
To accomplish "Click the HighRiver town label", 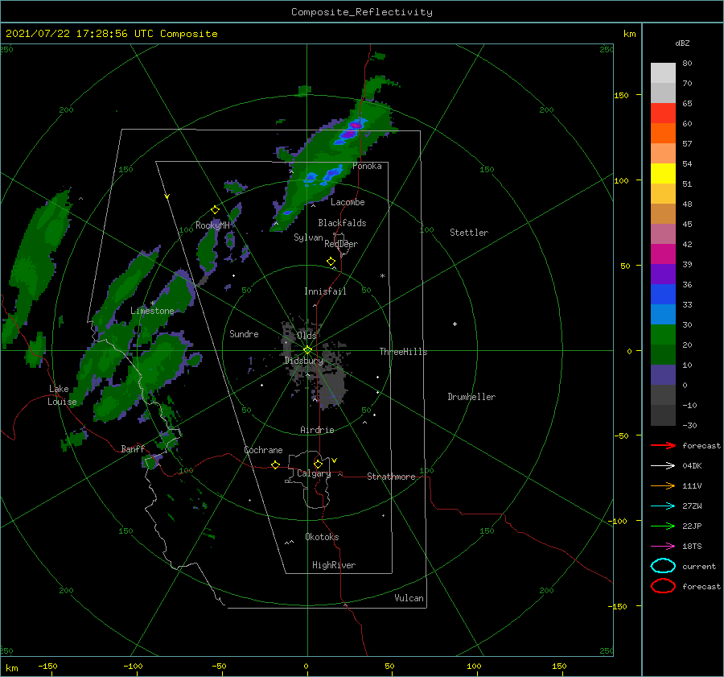I will (334, 565).
